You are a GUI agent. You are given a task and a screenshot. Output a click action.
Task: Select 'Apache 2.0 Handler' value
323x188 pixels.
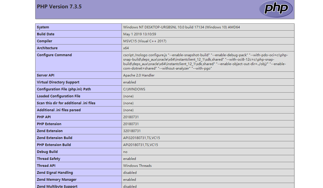[x=139, y=75]
